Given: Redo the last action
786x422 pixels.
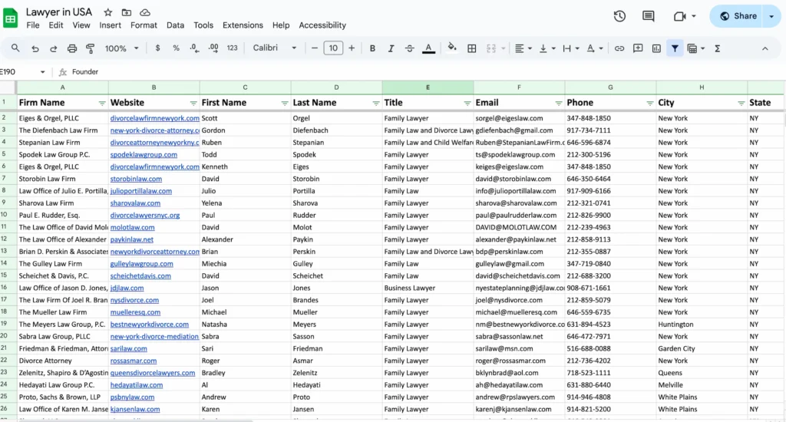Looking at the screenshot, I should [x=53, y=48].
